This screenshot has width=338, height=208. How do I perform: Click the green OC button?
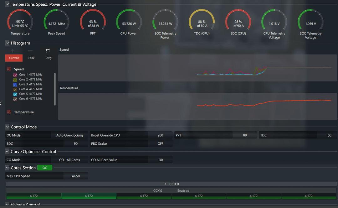point(45,168)
